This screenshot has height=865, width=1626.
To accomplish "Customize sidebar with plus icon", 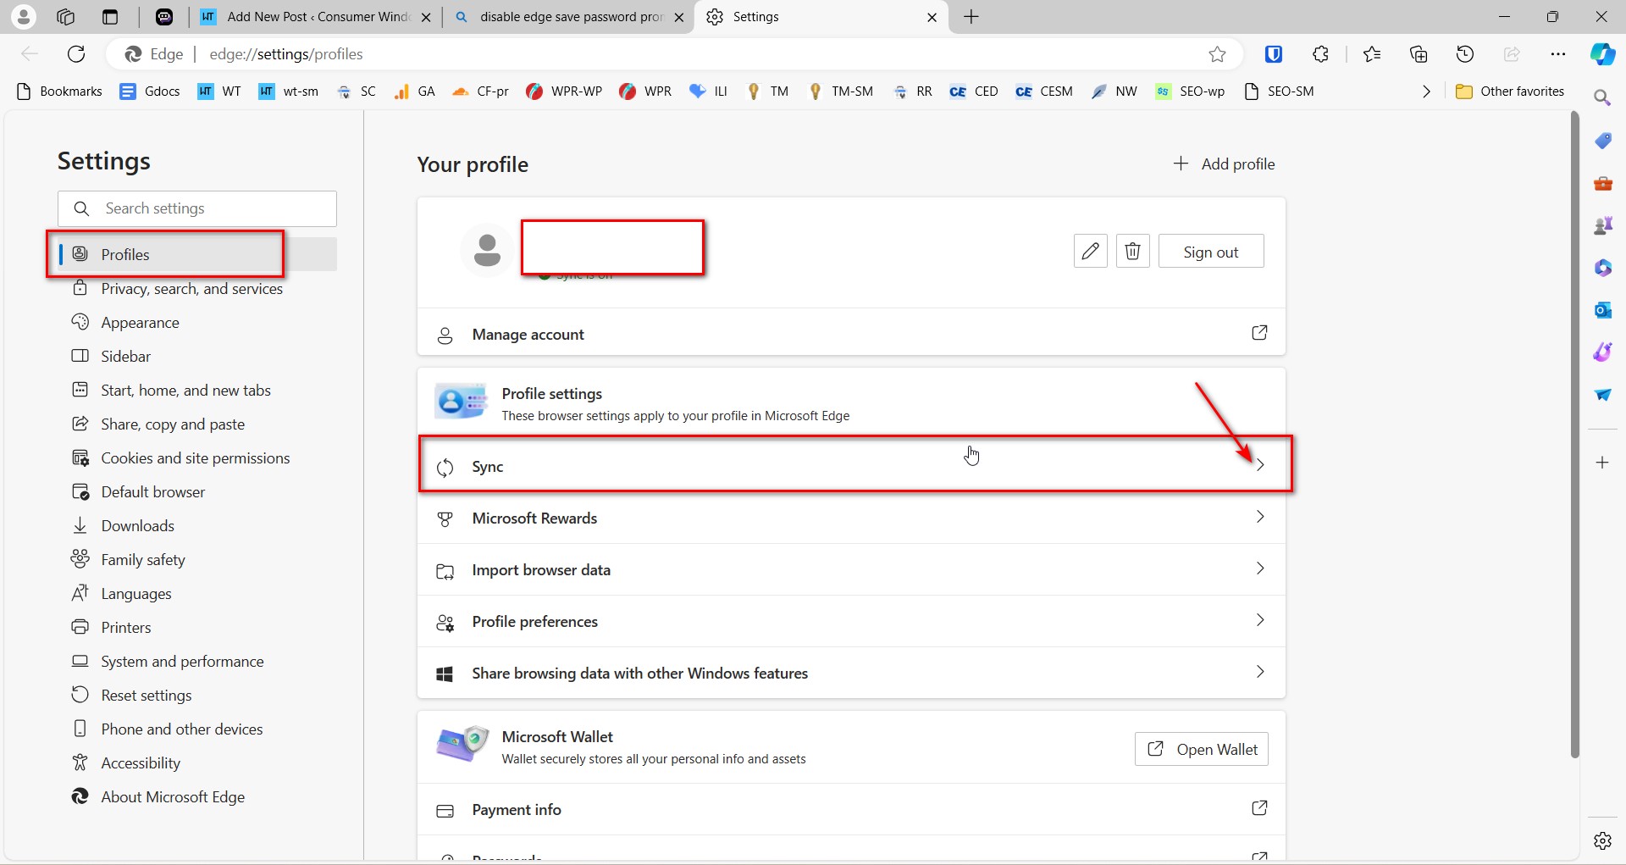I will click(1602, 463).
